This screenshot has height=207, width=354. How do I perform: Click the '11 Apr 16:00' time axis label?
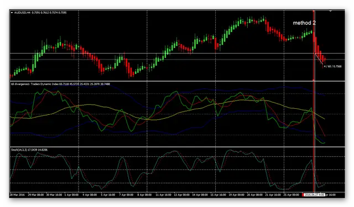[x=163, y=195]
